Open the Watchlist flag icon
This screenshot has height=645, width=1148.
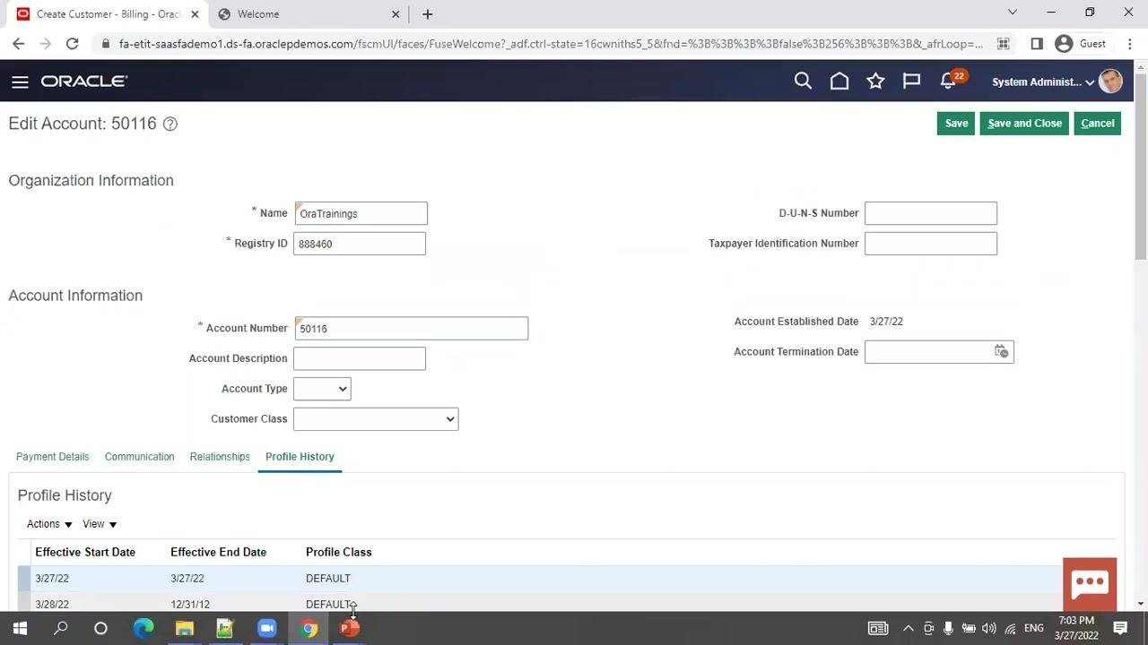pyautogui.click(x=911, y=82)
